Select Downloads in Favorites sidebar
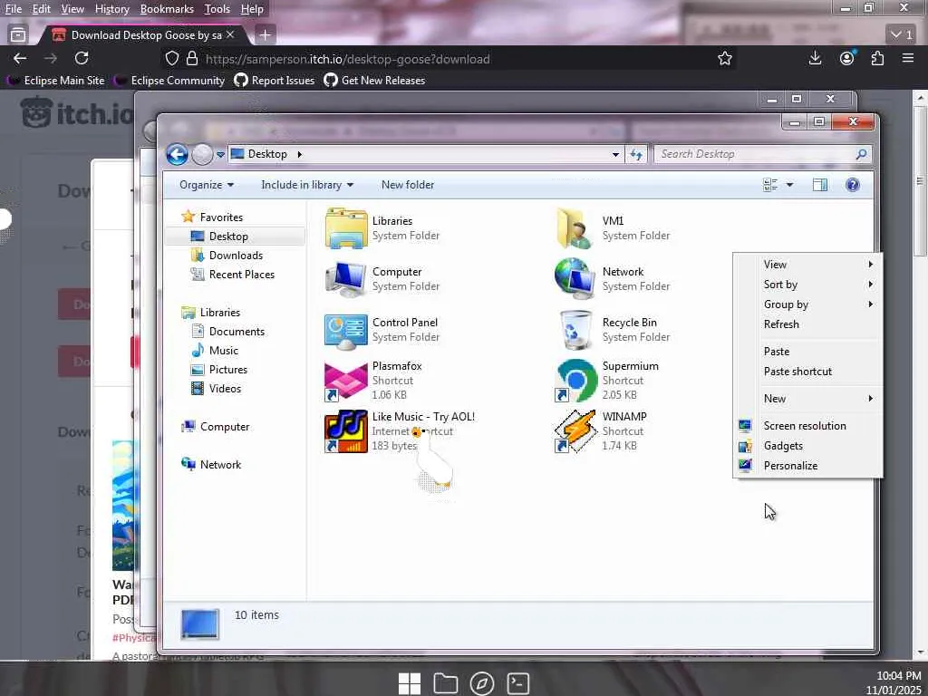The width and height of the screenshot is (928, 696). click(236, 256)
